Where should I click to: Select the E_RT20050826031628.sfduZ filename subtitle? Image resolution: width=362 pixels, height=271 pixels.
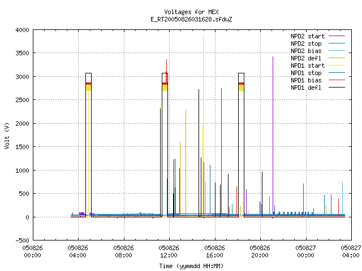(191, 19)
